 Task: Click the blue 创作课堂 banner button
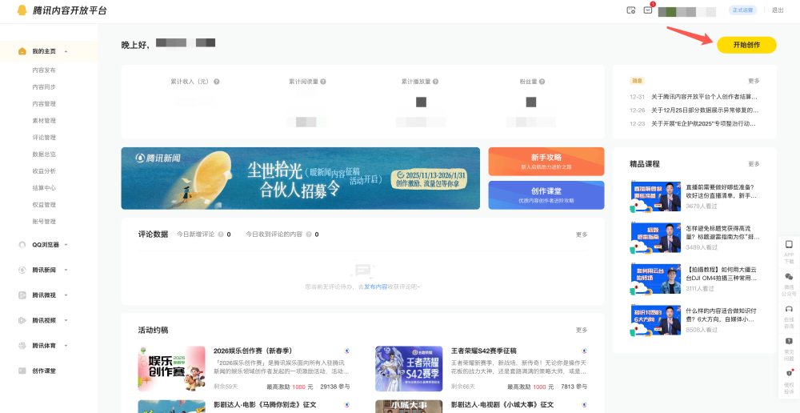pos(546,195)
